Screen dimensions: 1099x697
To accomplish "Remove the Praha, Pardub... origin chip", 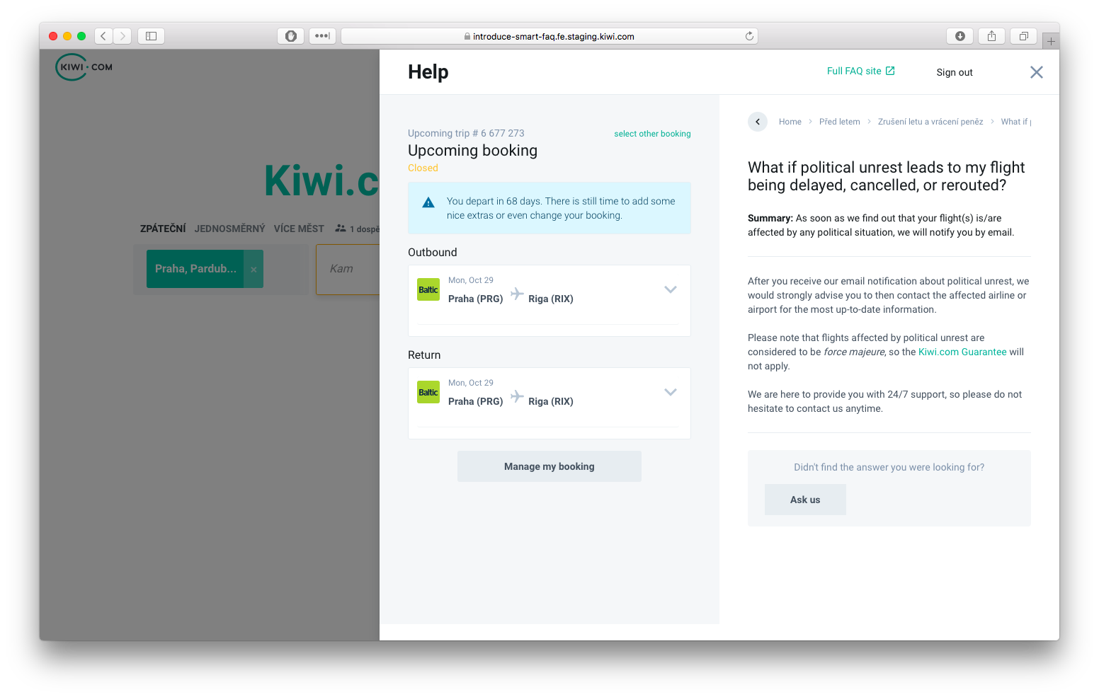I will click(x=253, y=269).
